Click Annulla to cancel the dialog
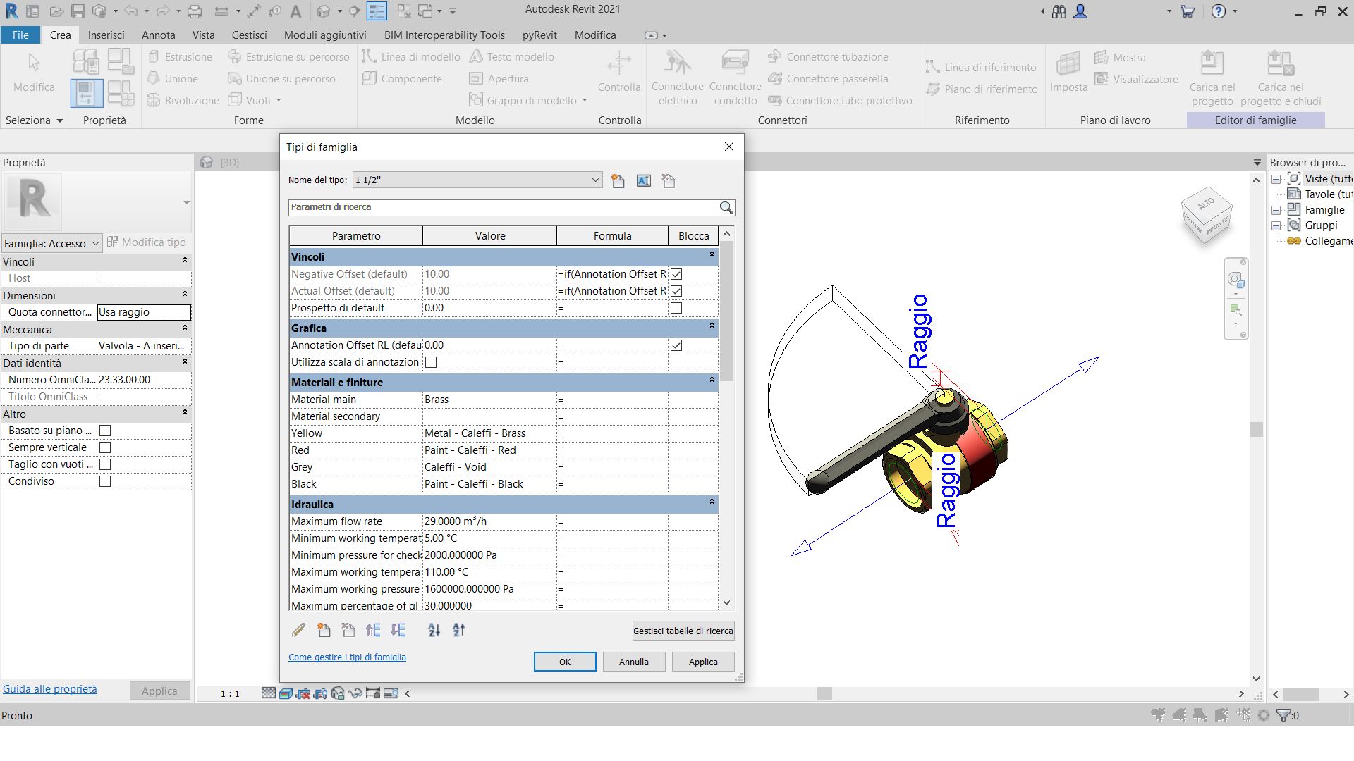The image size is (1354, 761). (x=634, y=662)
